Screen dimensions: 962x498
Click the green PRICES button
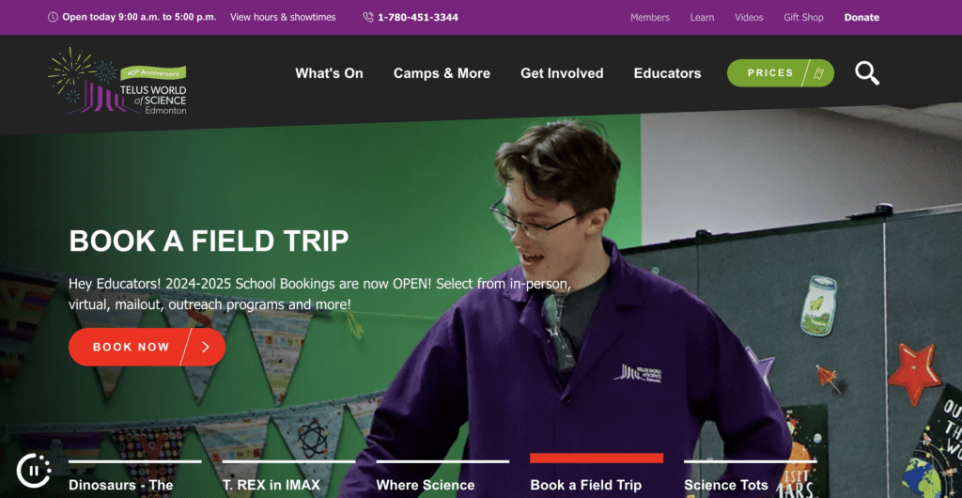click(781, 73)
